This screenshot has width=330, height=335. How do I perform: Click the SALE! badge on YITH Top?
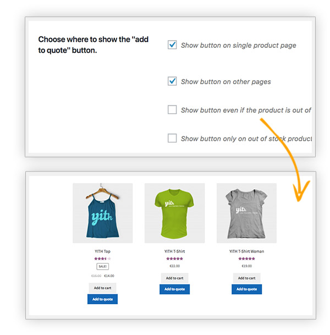tap(102, 266)
